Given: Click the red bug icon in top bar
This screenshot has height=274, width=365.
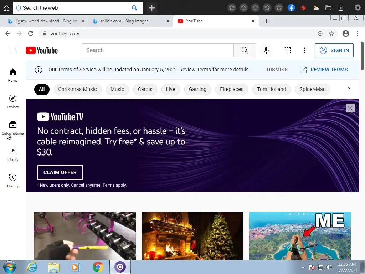Looking at the screenshot, I should [303, 8].
